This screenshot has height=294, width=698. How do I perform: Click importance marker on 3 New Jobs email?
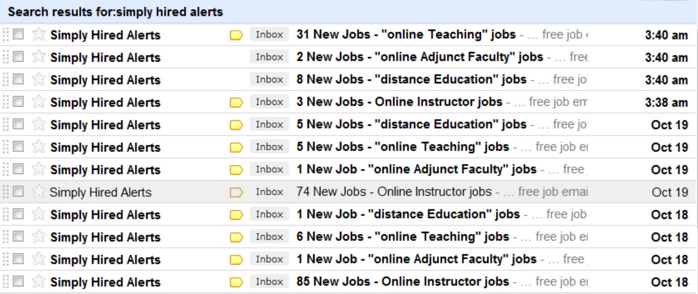click(x=237, y=102)
